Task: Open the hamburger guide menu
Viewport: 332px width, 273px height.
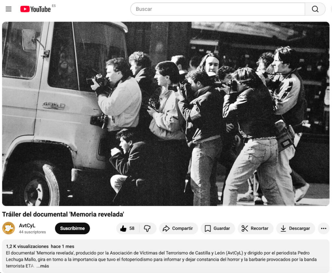Action: tap(8, 9)
